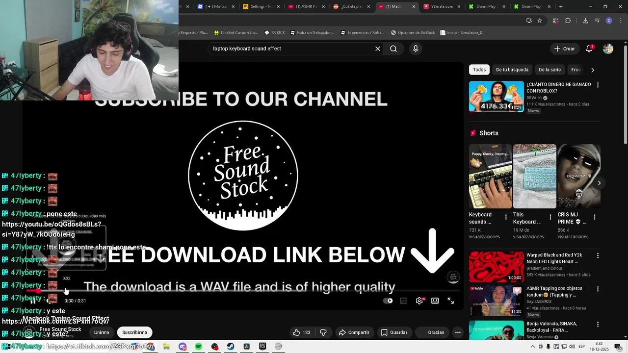Image resolution: width=628 pixels, height=353 pixels.
Task: Open the browser media control icon
Action: [597, 21]
